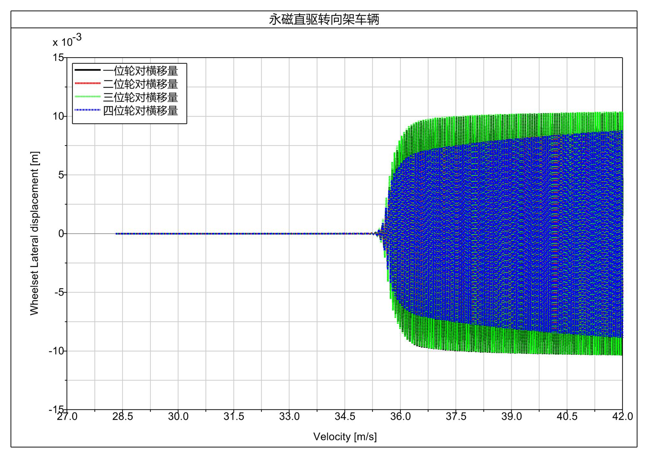The height and width of the screenshot is (458, 648).
Task: Click the green line sample in legend
Action: point(87,97)
